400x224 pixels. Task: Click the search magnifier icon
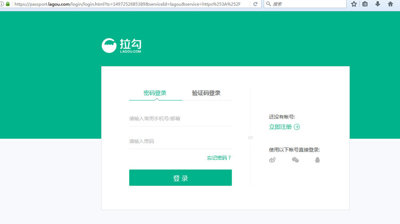click(268, 4)
